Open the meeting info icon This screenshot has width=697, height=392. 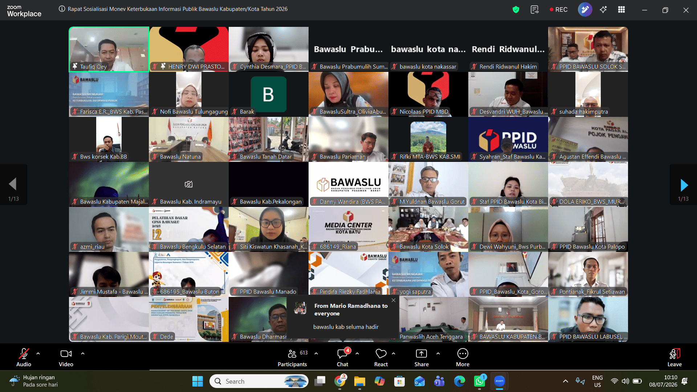(62, 9)
